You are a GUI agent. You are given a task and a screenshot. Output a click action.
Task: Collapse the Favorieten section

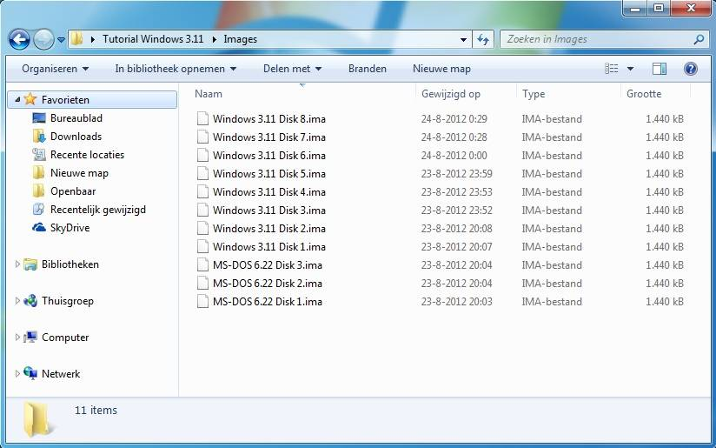click(x=17, y=100)
